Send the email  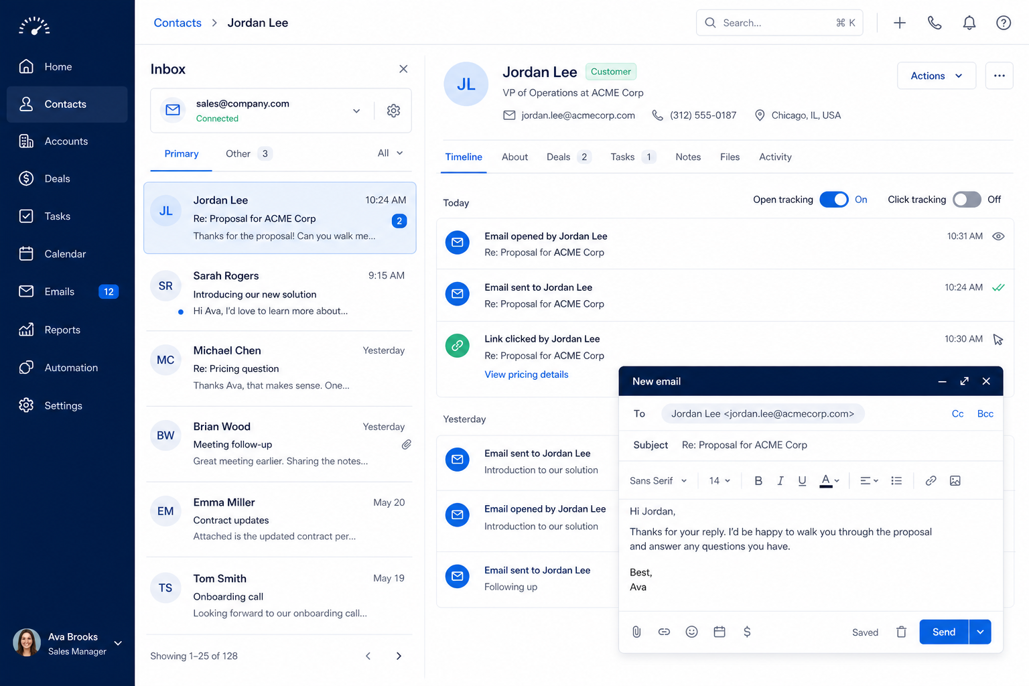(944, 632)
